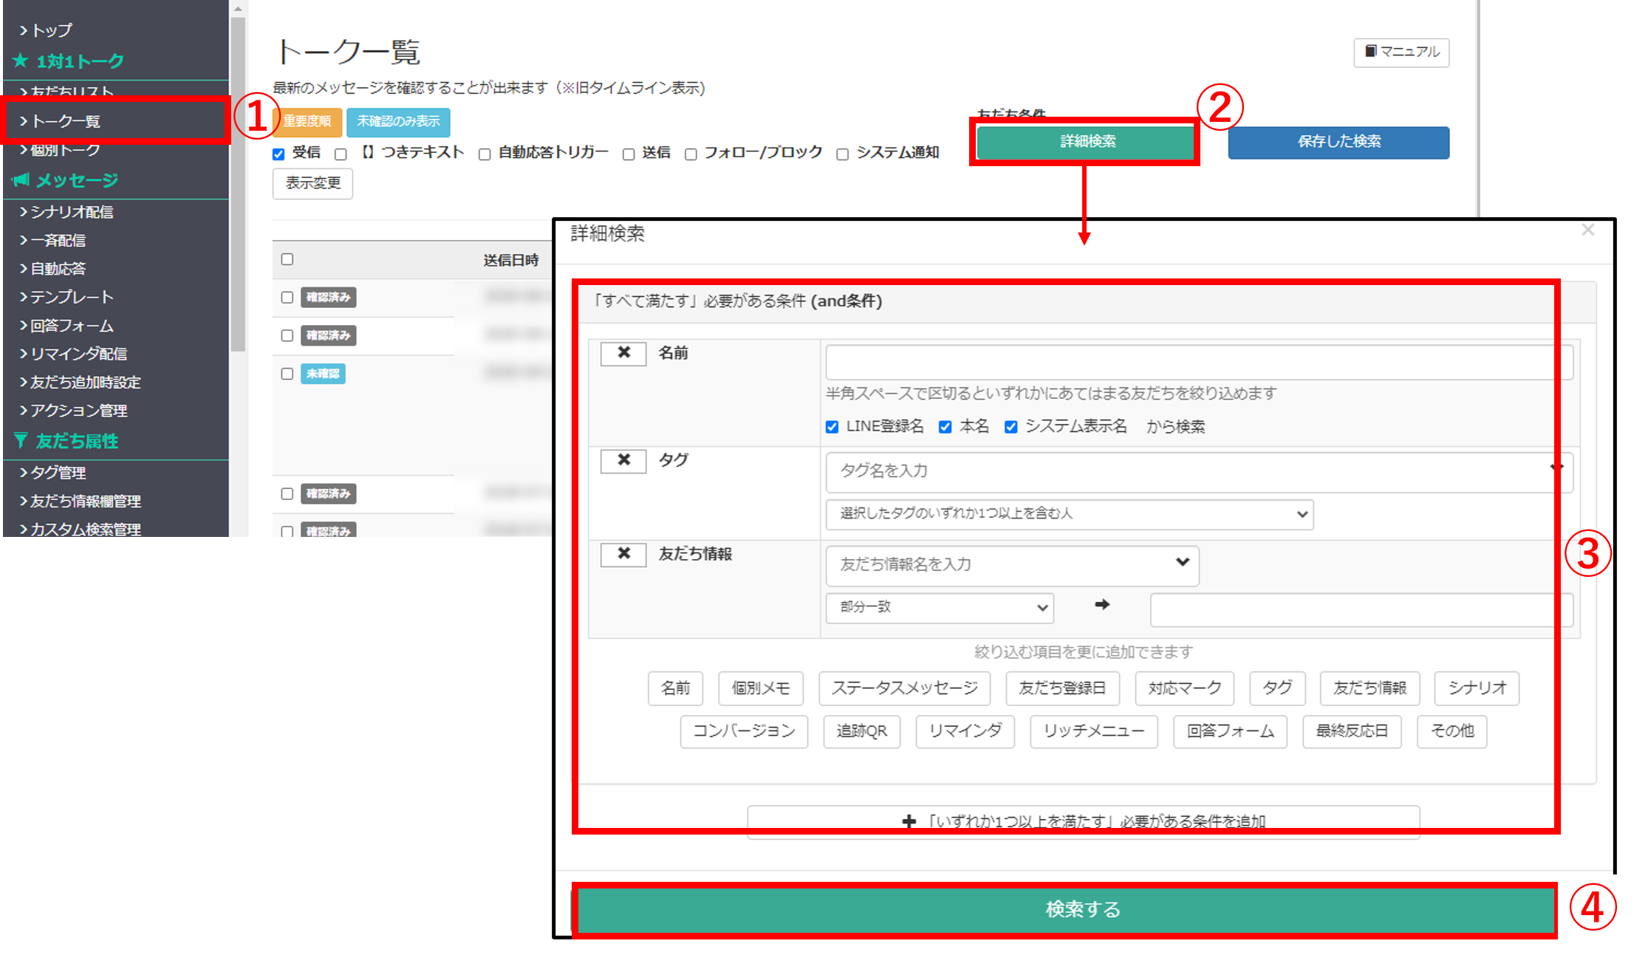
Task: Open 友だち追加時設定 in the sidebar
Action: click(86, 382)
